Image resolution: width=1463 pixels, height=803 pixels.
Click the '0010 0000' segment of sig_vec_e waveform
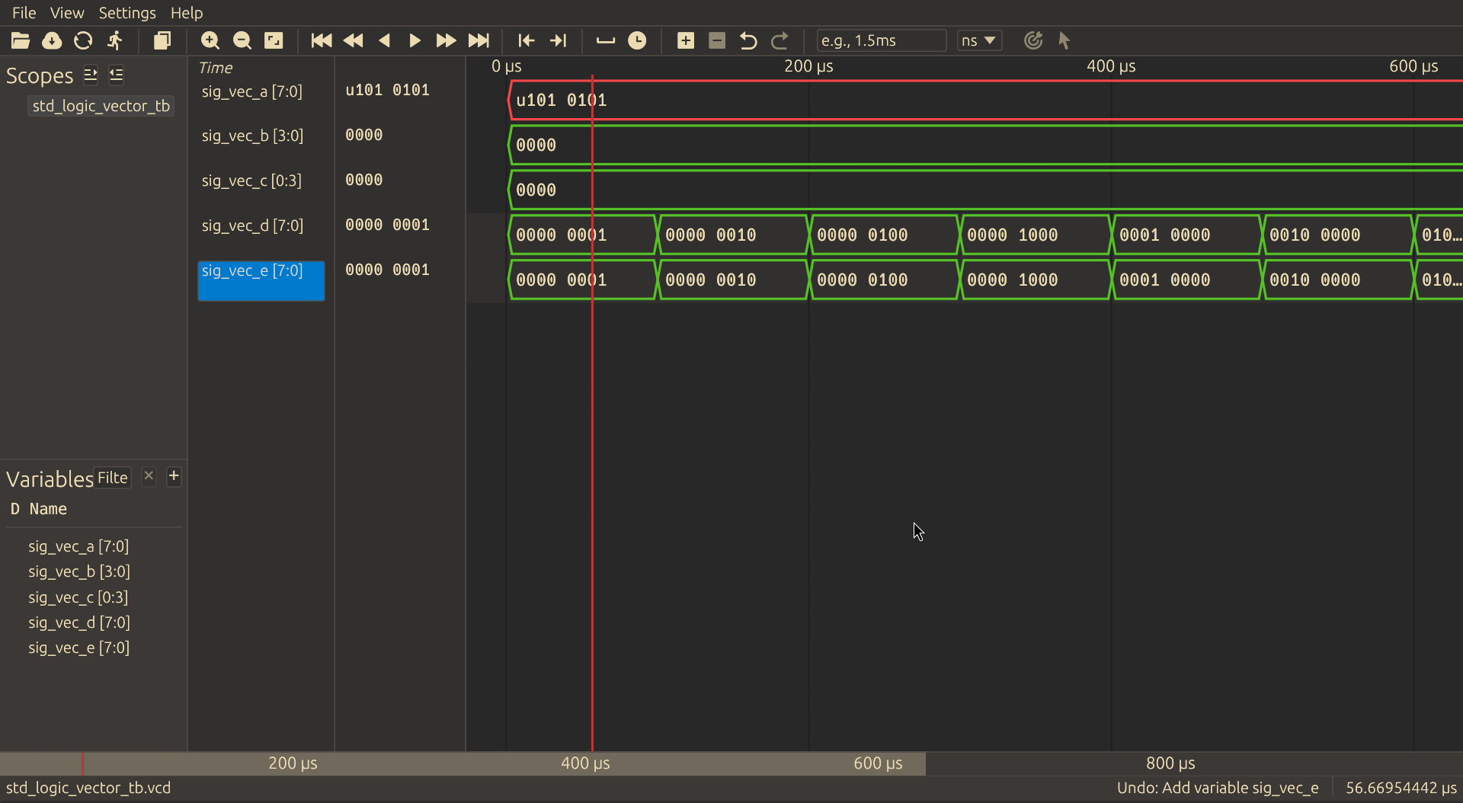1337,280
